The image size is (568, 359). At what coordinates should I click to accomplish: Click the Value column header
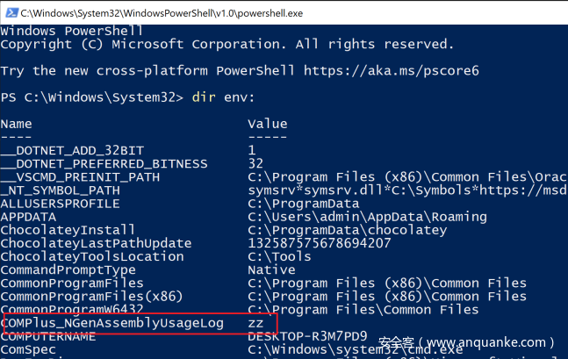pyautogui.click(x=267, y=124)
